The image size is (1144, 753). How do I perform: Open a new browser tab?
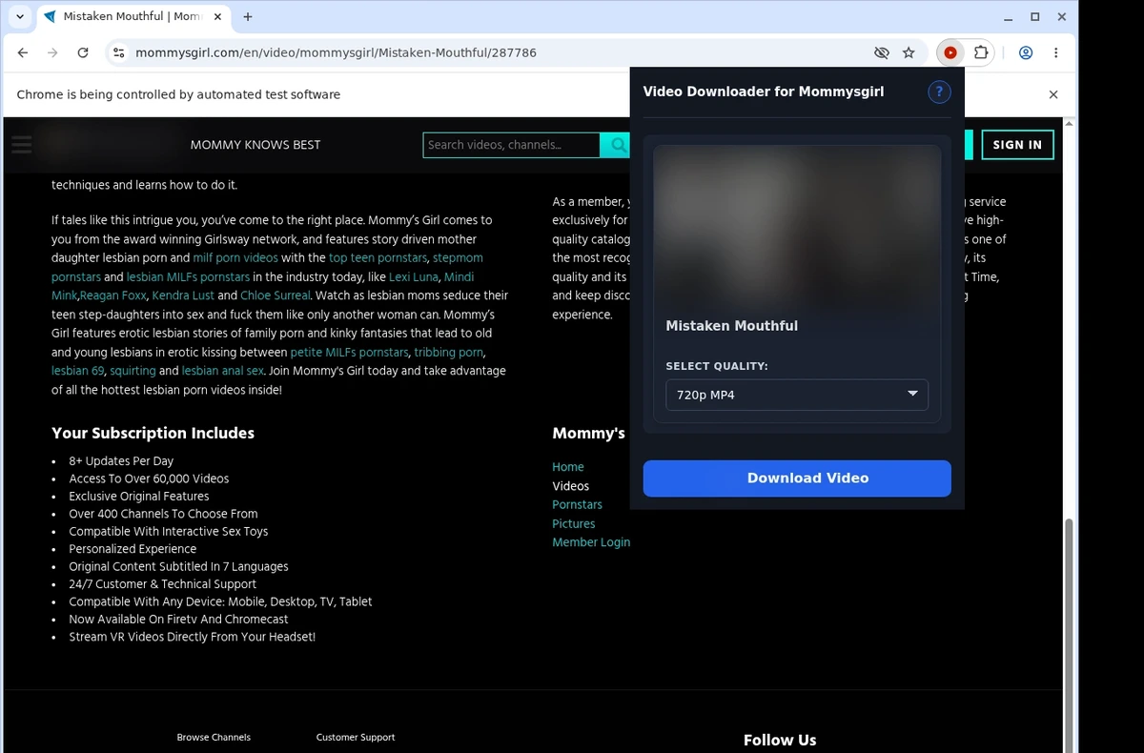(x=248, y=16)
